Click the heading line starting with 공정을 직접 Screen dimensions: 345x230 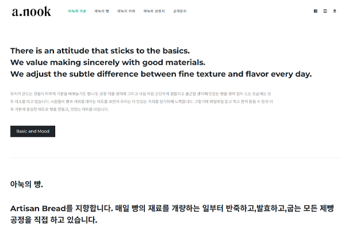(x=53, y=220)
